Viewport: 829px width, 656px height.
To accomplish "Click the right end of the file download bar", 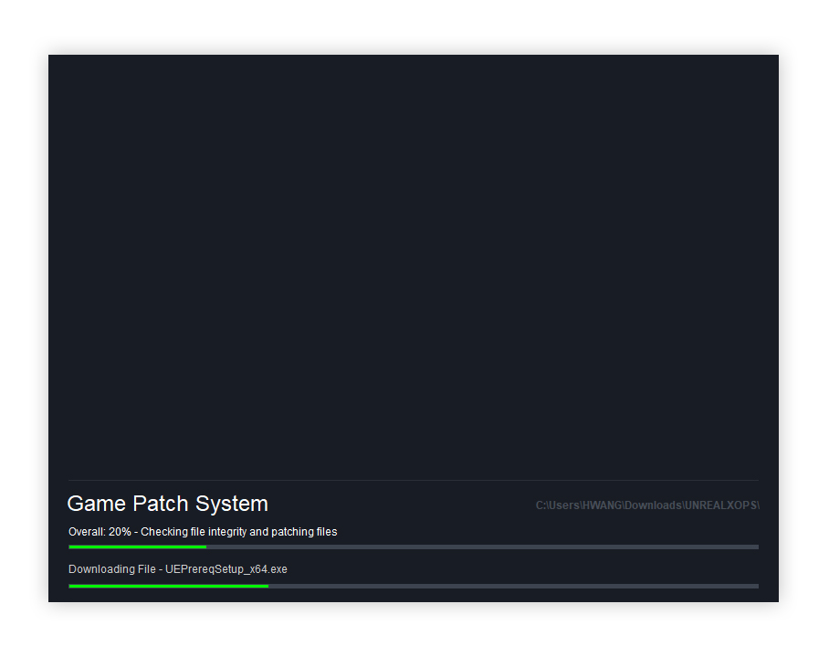I will pyautogui.click(x=753, y=586).
